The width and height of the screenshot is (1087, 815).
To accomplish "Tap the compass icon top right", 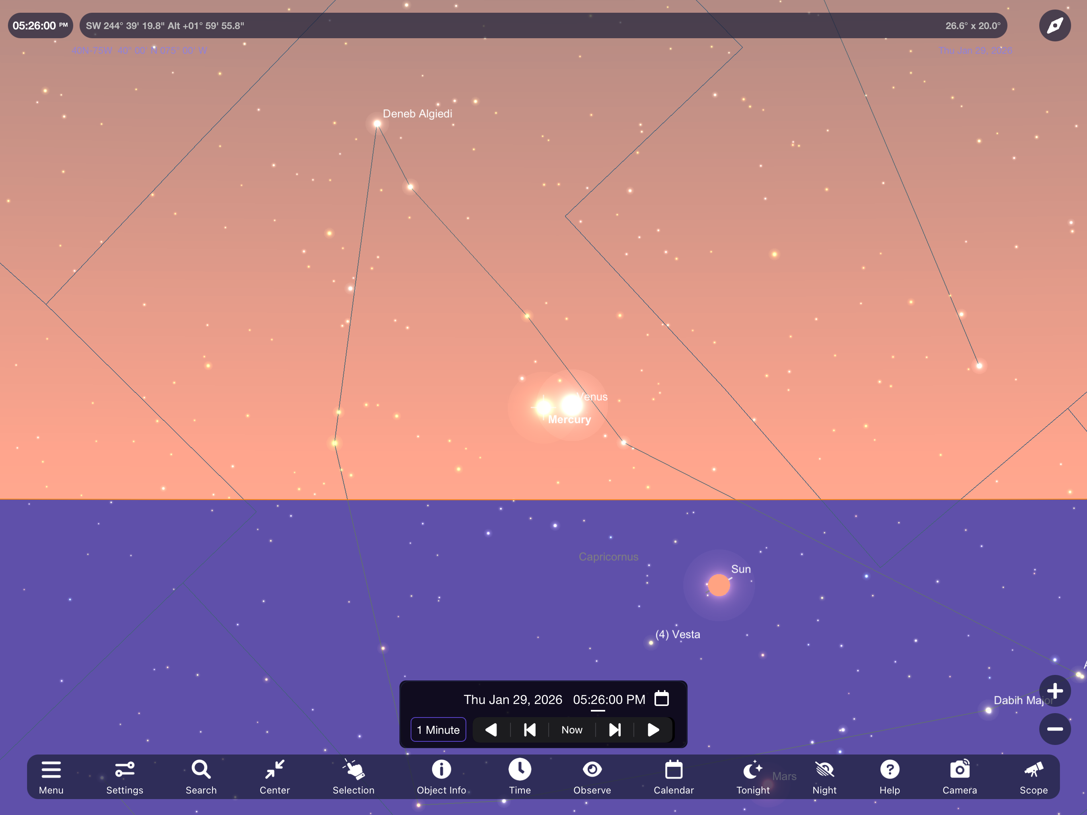I will [1054, 25].
